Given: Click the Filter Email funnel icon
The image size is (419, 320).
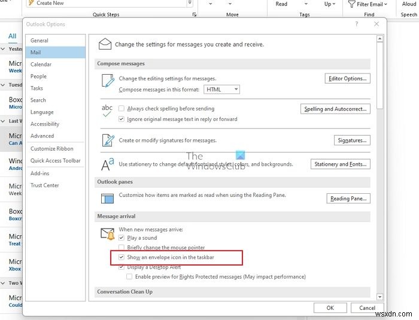Looking at the screenshot, I should pyautogui.click(x=351, y=4).
